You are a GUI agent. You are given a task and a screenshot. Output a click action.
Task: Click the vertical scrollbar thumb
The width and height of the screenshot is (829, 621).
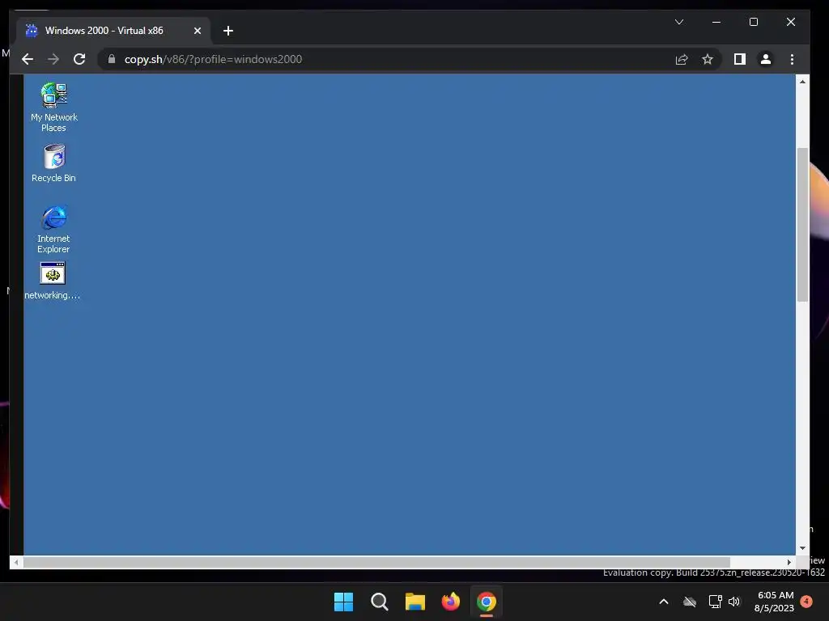(x=802, y=225)
